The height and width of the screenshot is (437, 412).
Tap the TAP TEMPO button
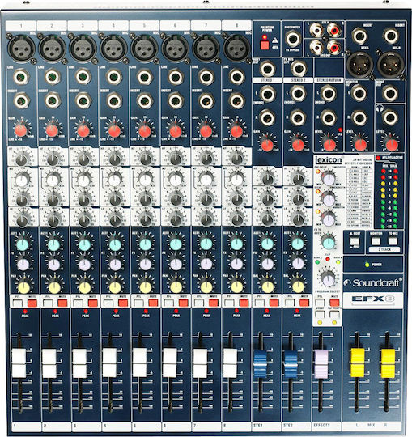coord(334,314)
